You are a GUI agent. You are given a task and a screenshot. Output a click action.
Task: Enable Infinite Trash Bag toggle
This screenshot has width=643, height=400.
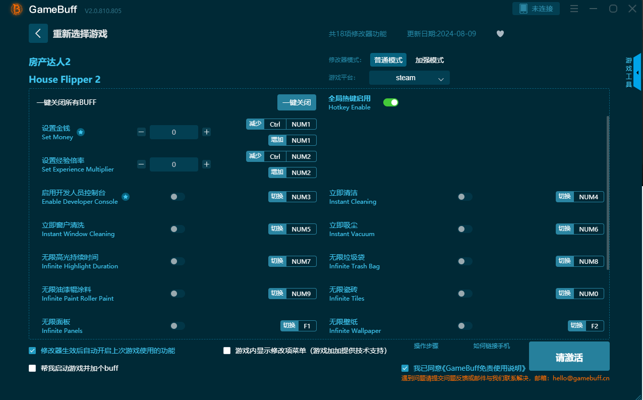tap(464, 261)
